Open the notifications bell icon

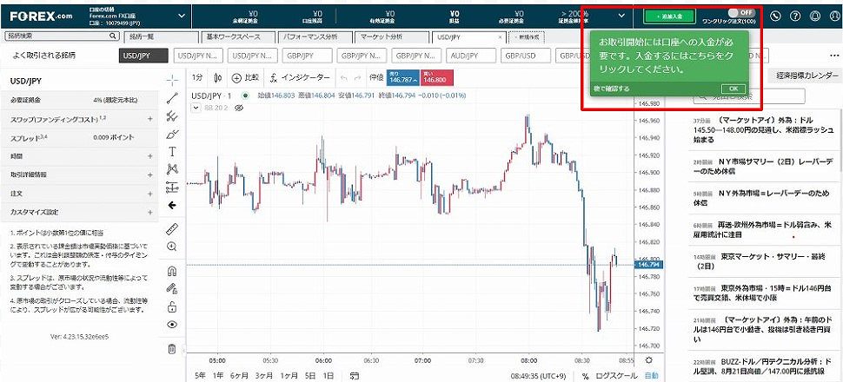815,16
